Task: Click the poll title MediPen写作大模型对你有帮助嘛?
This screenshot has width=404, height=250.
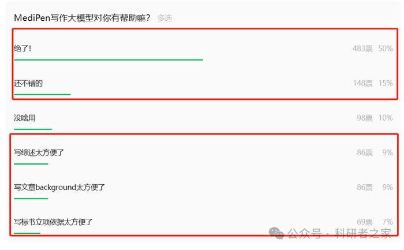Action: point(82,18)
